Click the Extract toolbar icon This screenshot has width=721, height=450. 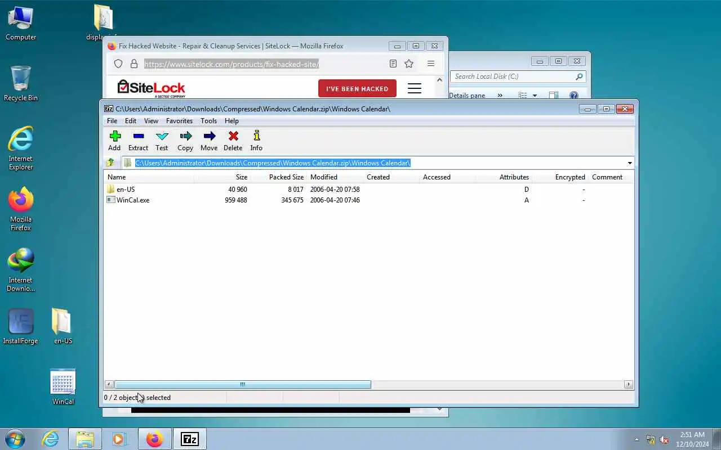139,136
